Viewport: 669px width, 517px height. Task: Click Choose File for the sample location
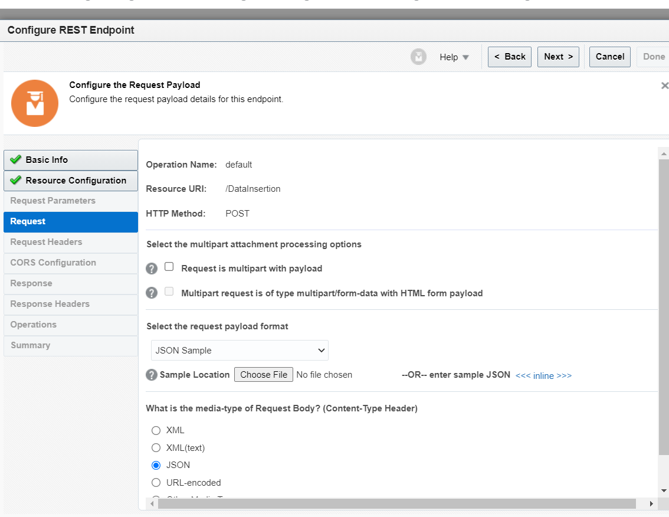[264, 375]
